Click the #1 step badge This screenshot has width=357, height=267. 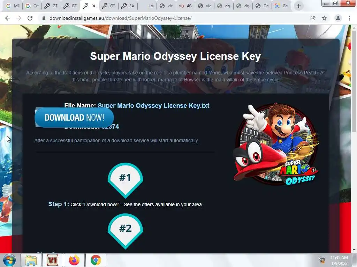click(125, 180)
